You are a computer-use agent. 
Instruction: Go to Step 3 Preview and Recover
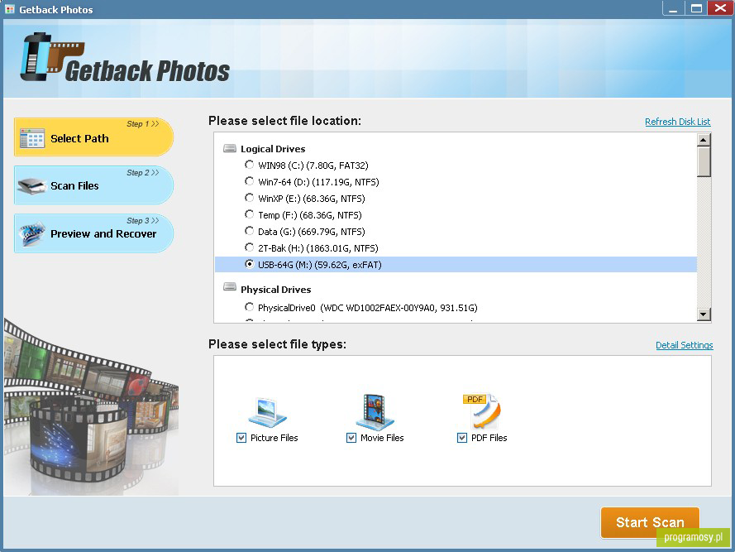93,233
